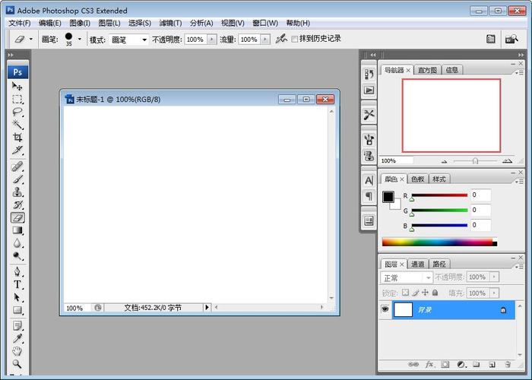Select the Crop tool
Image resolution: width=532 pixels, height=380 pixels.
(x=17, y=138)
